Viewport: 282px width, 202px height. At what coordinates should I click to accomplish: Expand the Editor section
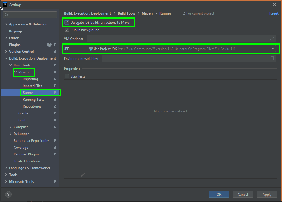[6, 38]
